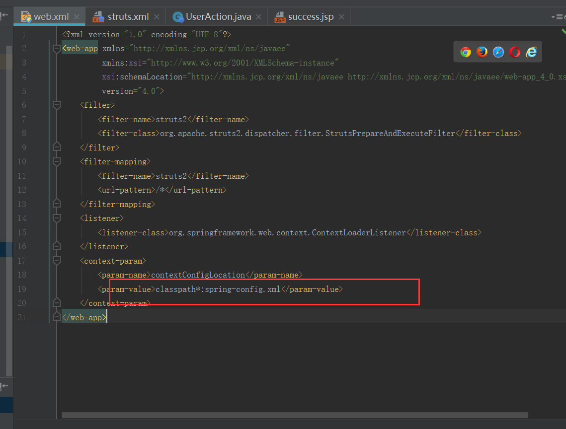
Task: Click line number 19 in the gutter
Action: tap(22, 289)
